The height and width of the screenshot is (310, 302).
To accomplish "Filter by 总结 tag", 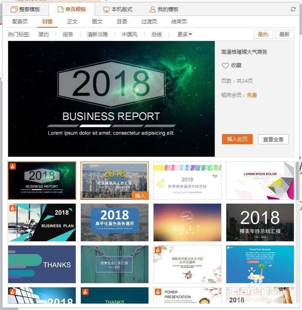I will tap(157, 35).
